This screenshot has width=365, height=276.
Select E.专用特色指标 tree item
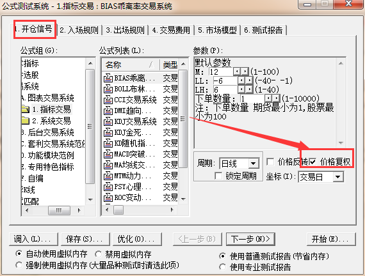point(48,167)
